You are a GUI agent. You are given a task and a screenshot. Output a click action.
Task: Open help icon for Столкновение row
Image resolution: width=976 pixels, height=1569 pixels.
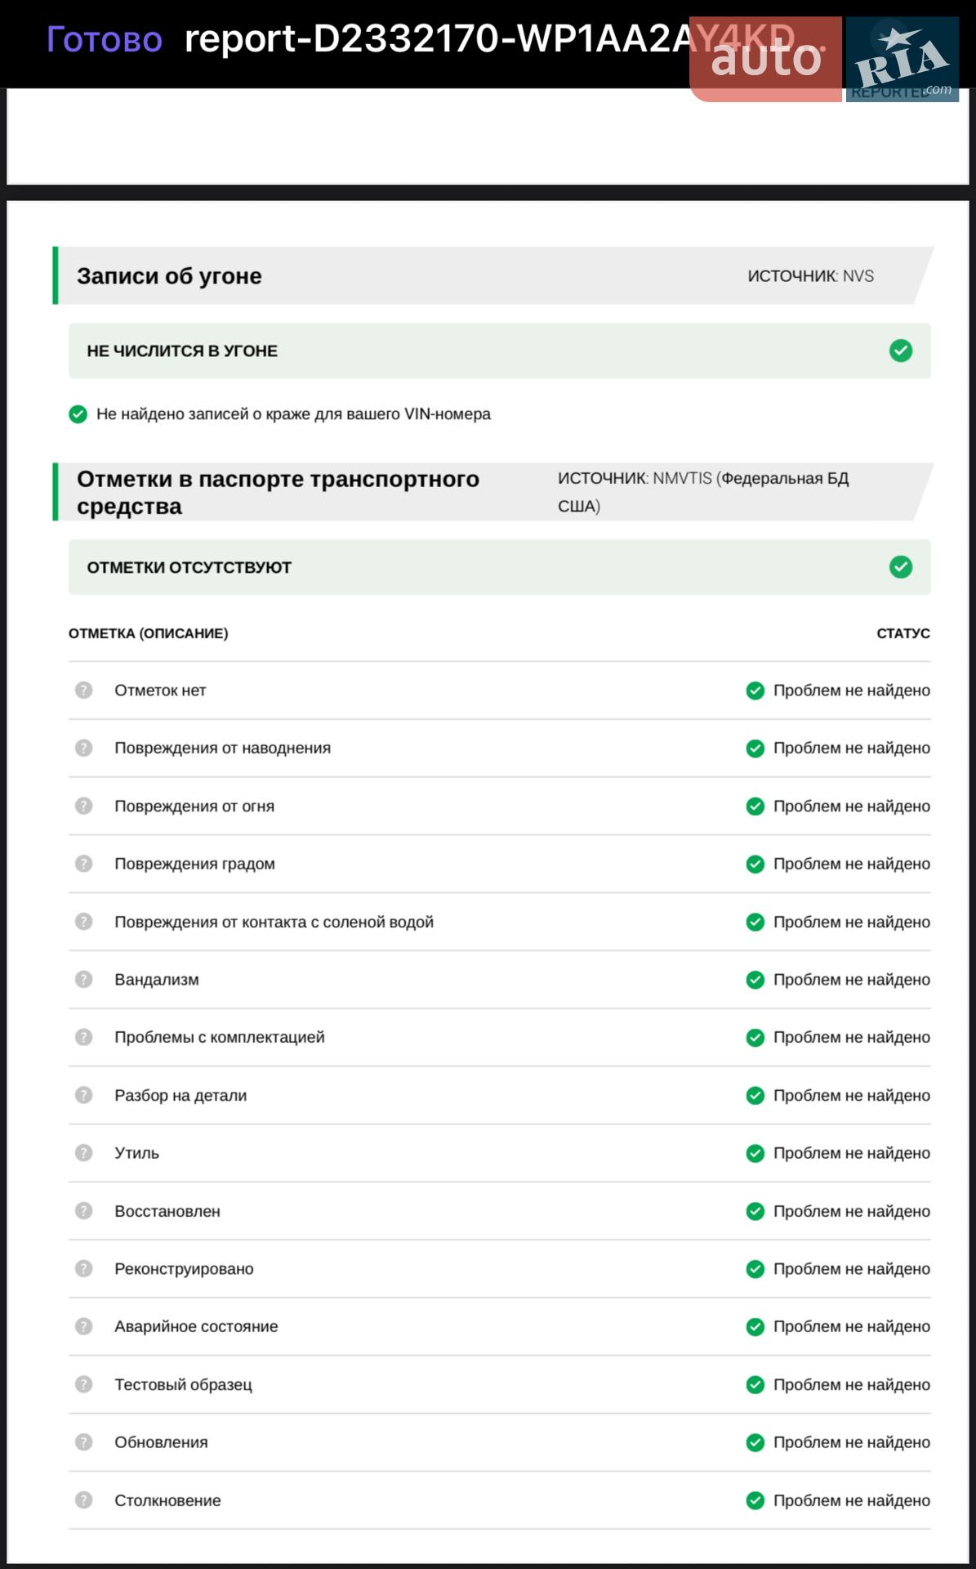click(83, 1500)
